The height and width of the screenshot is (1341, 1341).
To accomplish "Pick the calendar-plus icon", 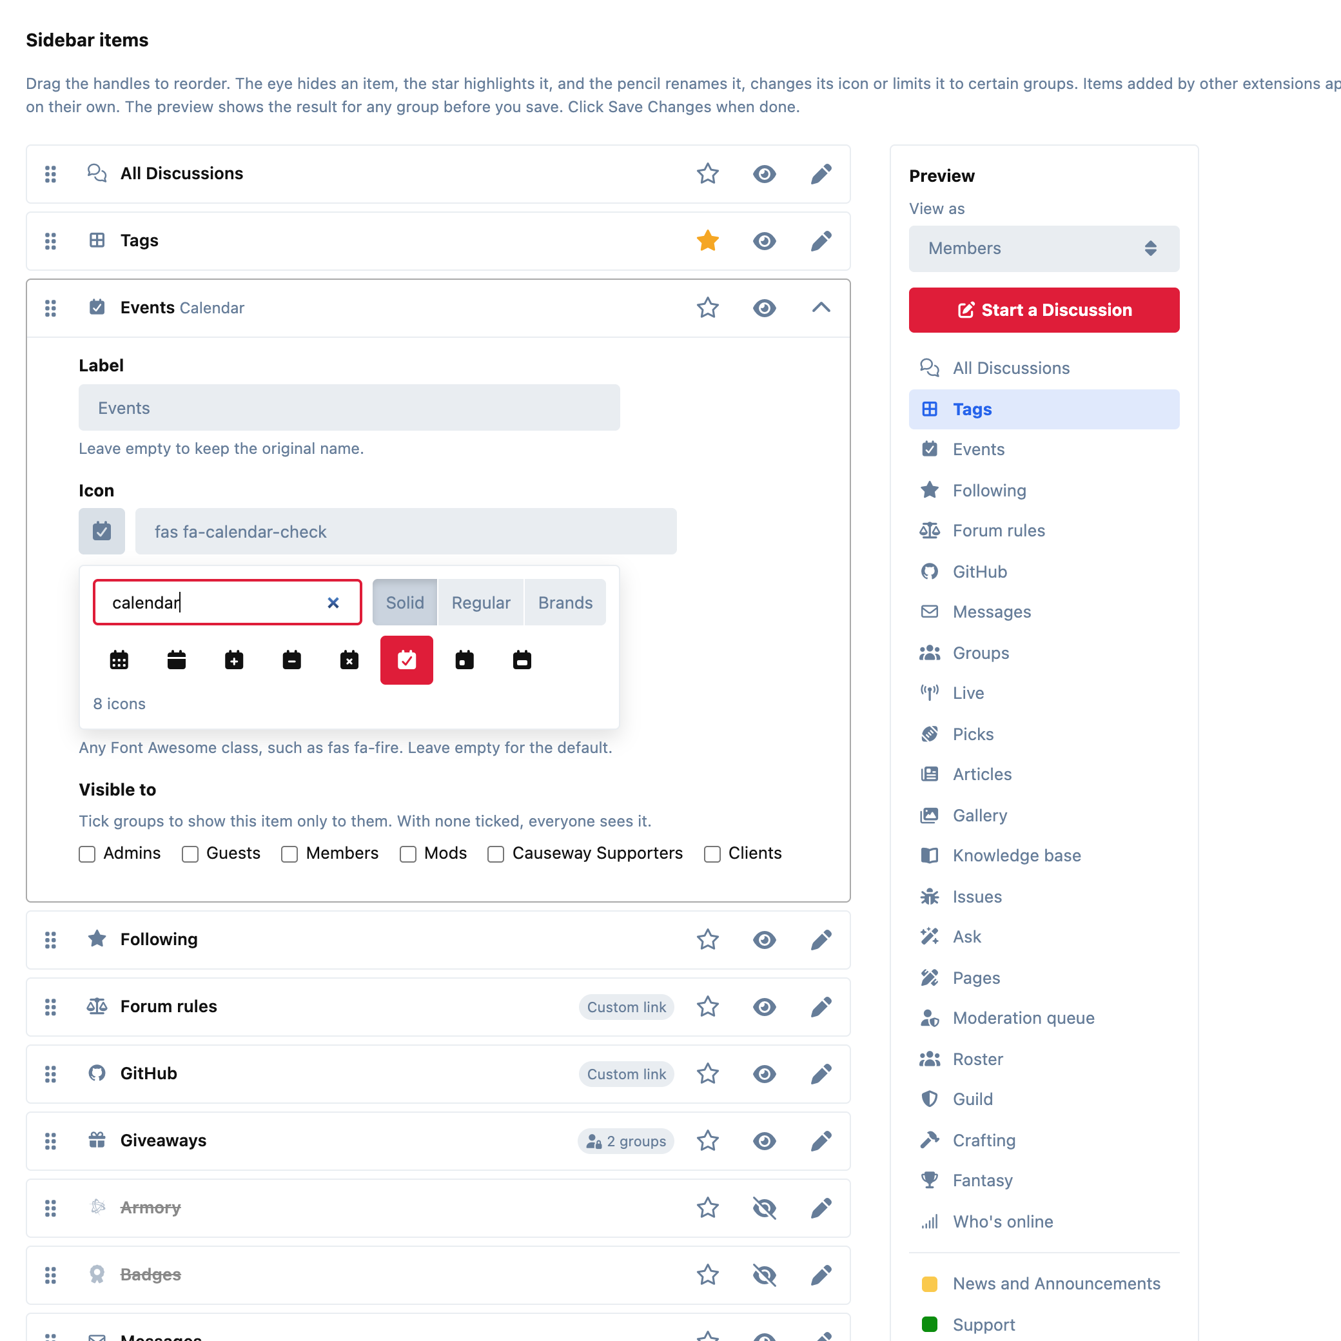I will coord(234,660).
